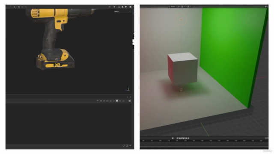Close the lower-left shelf panel
The height and width of the screenshot is (154, 274).
tap(130, 97)
